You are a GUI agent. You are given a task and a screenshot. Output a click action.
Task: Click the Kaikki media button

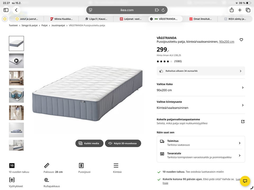pos(89,143)
